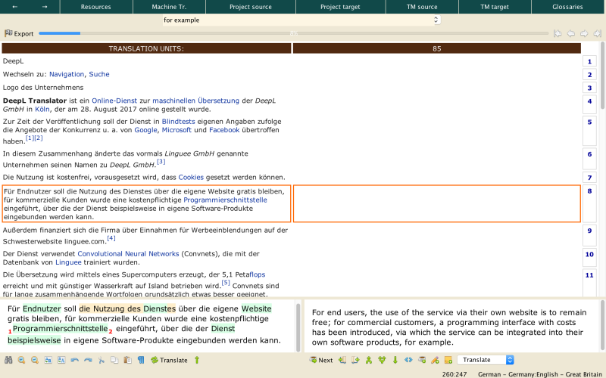Click the empty target cell of segment 8
The image size is (606, 378).
(437, 203)
